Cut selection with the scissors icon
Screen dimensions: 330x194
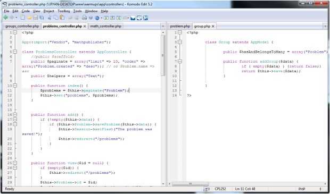coord(49,18)
